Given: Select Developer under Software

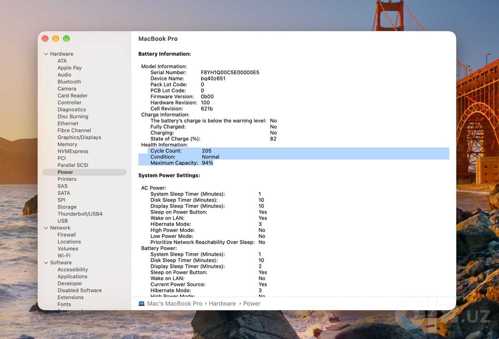Looking at the screenshot, I should (70, 284).
